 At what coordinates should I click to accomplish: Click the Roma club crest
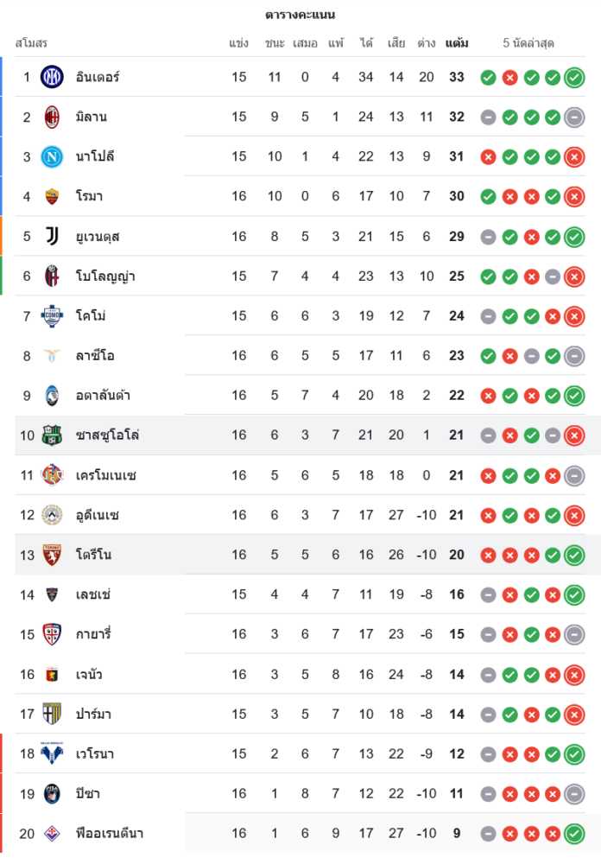(x=53, y=196)
